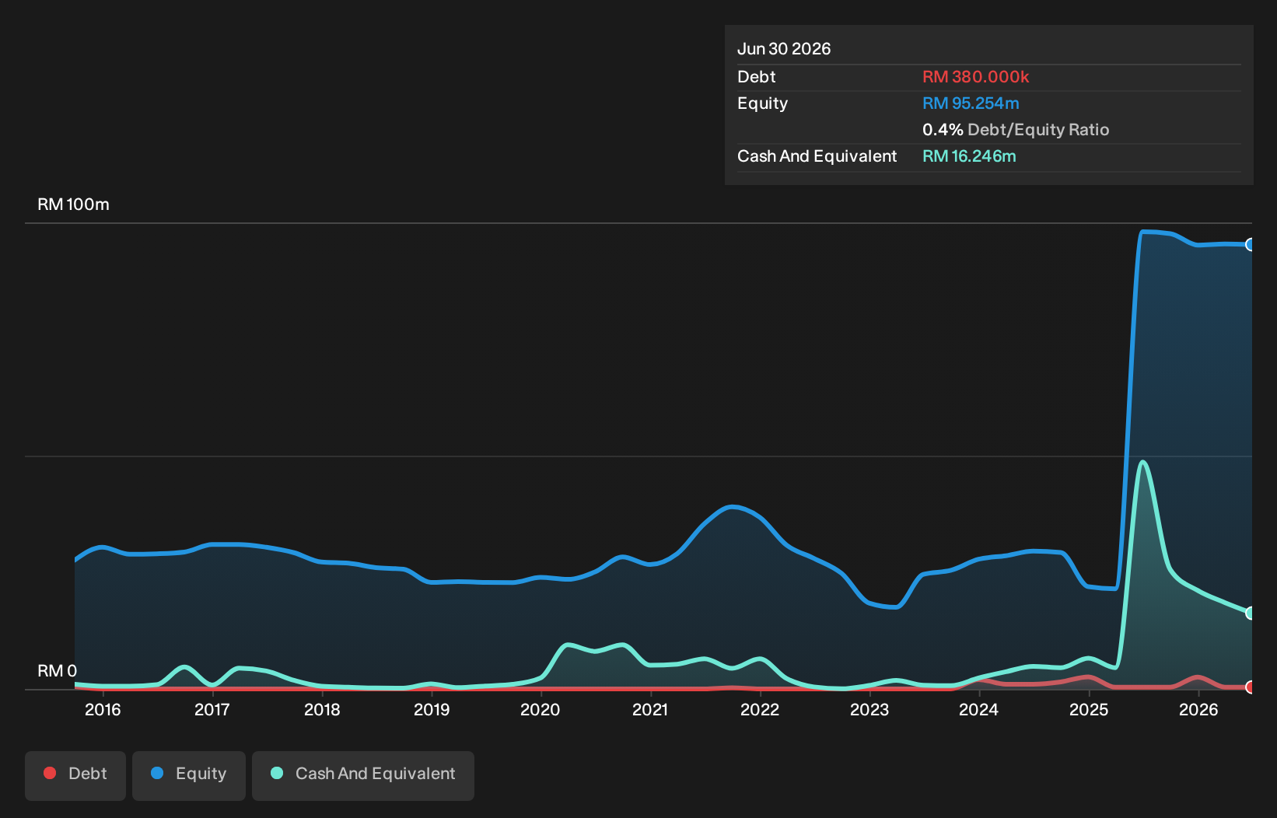The image size is (1277, 818).
Task: Toggle the Equity series legend button
Action: click(189, 775)
